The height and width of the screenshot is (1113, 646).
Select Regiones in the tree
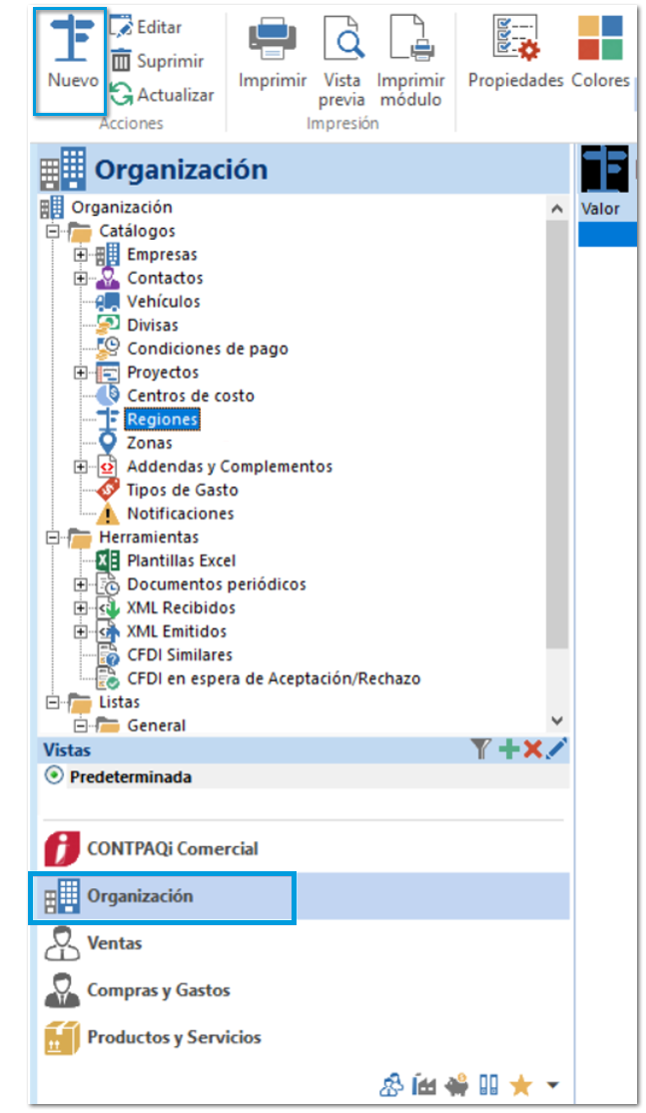coord(162,420)
